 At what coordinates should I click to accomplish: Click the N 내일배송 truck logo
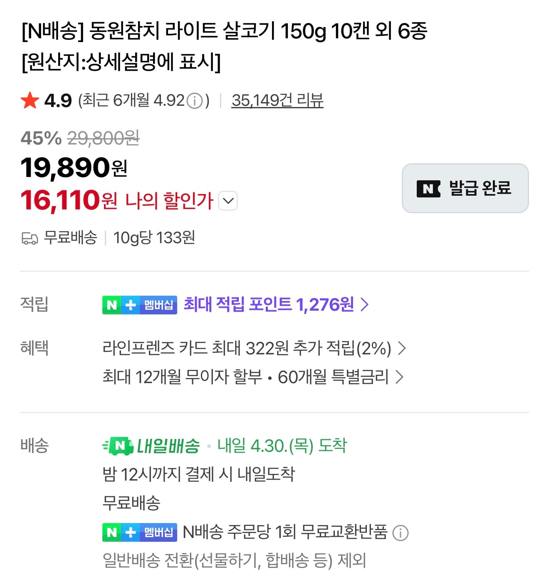coord(118,446)
